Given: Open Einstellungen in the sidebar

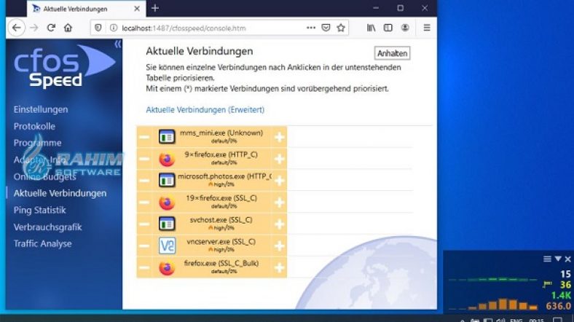Looking at the screenshot, I should click(41, 109).
